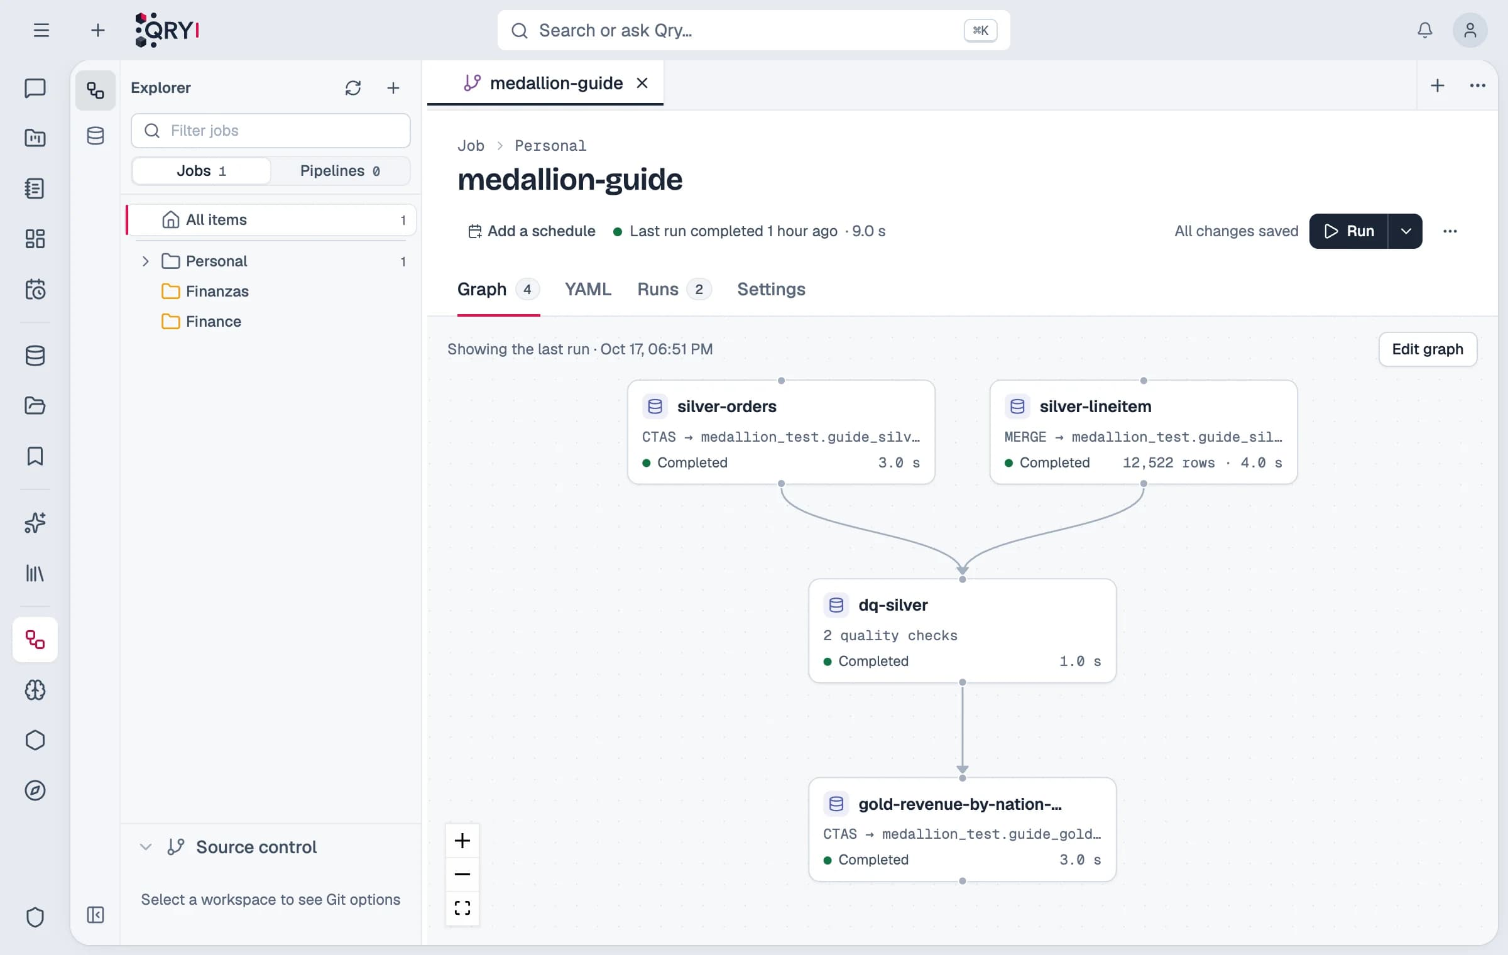Switch to the YAML tab
Screen dimensions: 1508x955
(588, 289)
